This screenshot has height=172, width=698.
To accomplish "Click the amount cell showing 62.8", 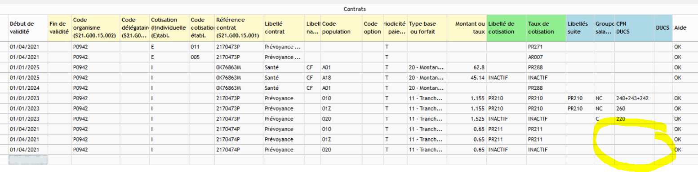I will (467, 67).
